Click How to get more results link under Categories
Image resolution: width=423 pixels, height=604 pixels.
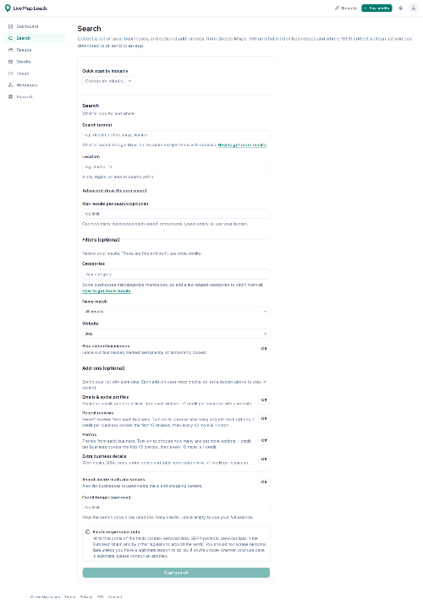tap(107, 291)
